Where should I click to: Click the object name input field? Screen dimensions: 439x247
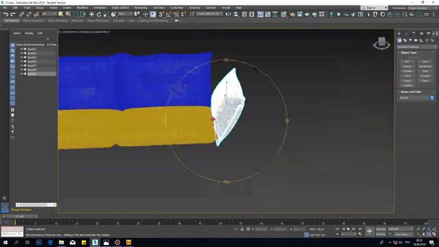click(x=414, y=97)
